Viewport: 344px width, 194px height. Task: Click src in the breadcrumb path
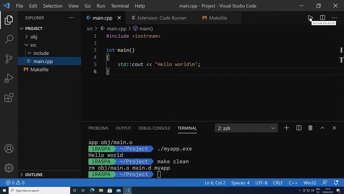[90, 29]
